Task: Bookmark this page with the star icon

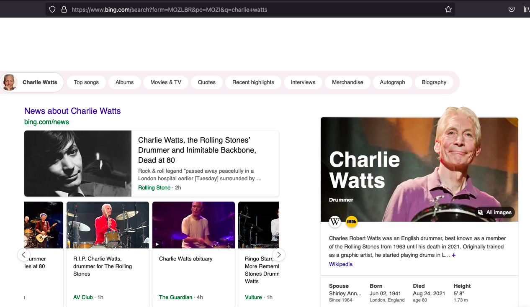Action: (x=448, y=9)
